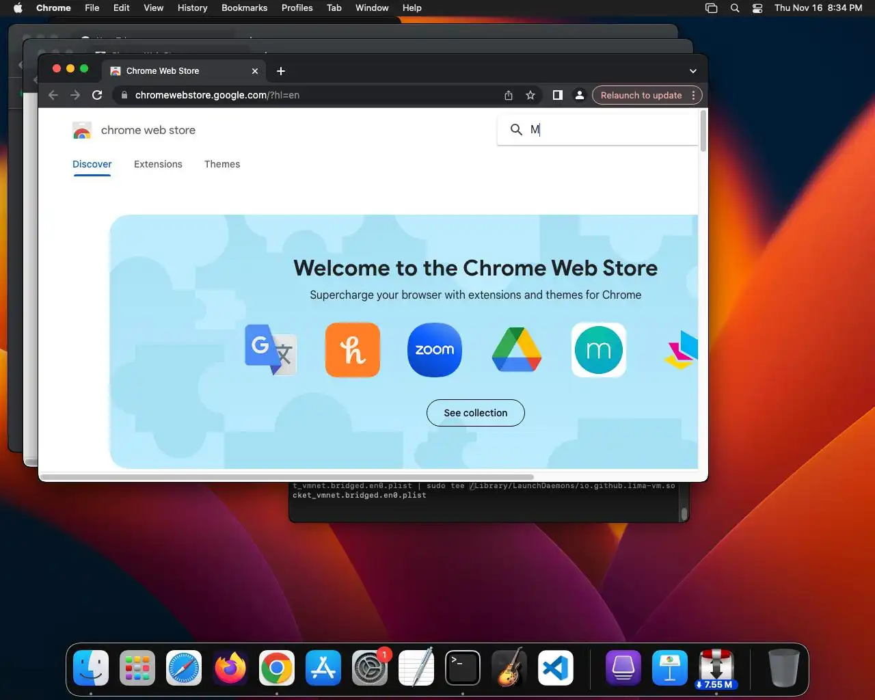Go back to previous page
Viewport: 875px width, 700px height.
coord(53,95)
